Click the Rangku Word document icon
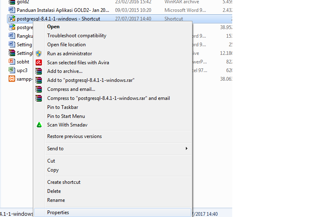Viewport: 336px width, 217px height. tap(12, 36)
